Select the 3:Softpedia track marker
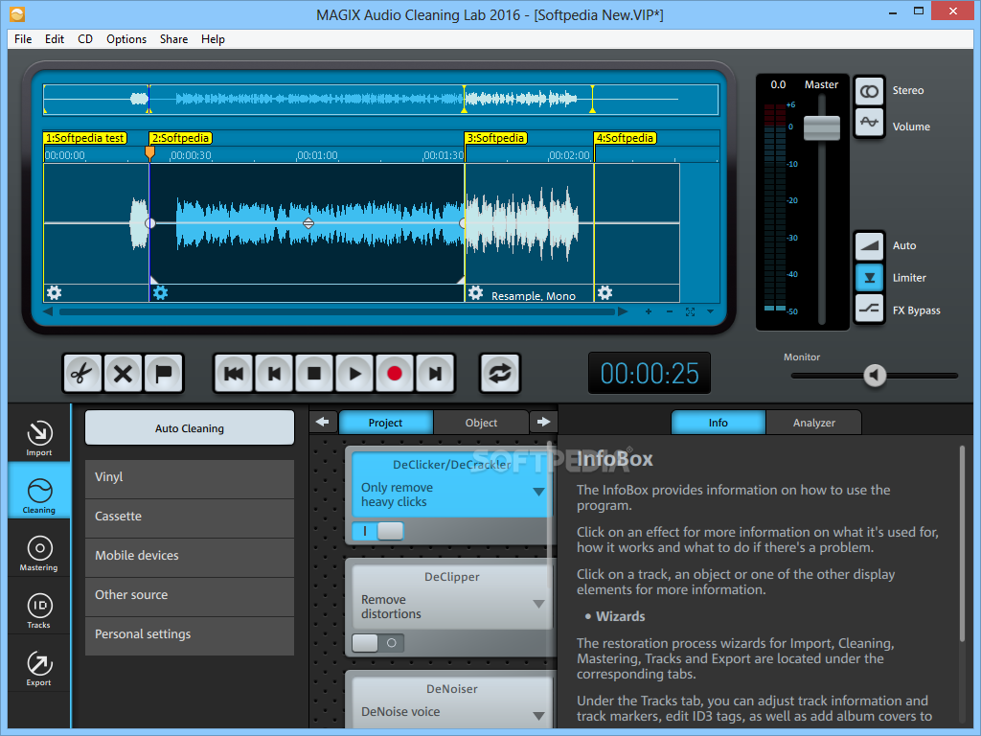Viewport: 981px width, 736px height. [x=495, y=138]
